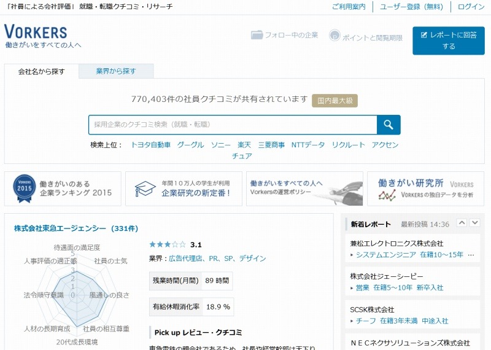Image resolution: width=491 pixels, height=350 pixels.
Task: Open システムエンジニア 在籍10～15年 link
Action: (x=409, y=255)
